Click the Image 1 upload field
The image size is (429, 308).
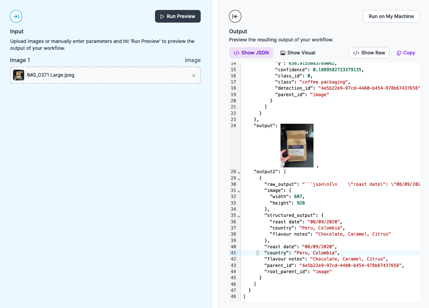click(106, 75)
